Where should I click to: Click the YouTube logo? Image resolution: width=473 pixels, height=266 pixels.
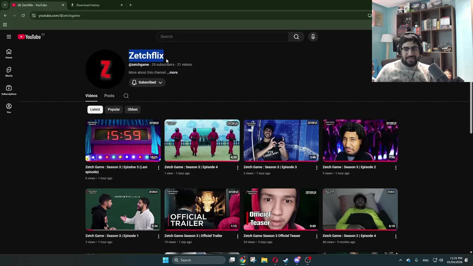pyautogui.click(x=30, y=37)
